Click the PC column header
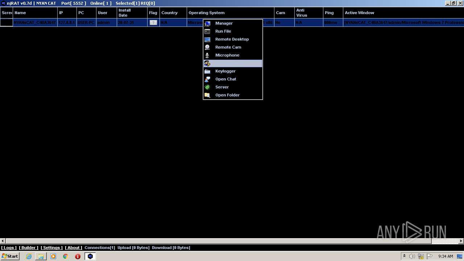Viewport: 464px width, 261px height. (86, 13)
